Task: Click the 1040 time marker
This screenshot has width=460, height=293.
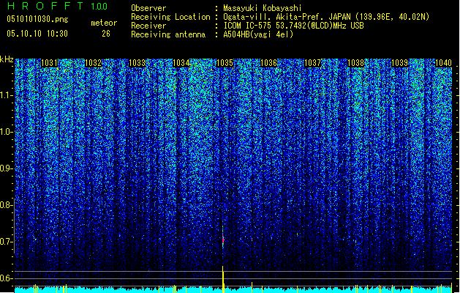Action: pos(443,63)
